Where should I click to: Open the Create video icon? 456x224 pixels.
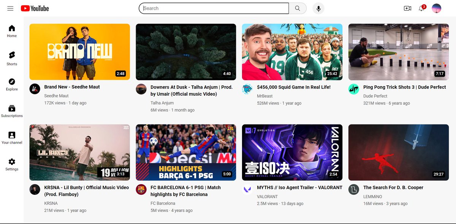[407, 8]
